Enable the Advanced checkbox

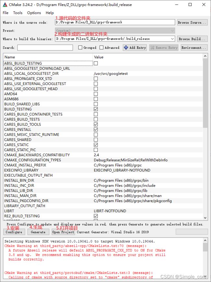102,47
